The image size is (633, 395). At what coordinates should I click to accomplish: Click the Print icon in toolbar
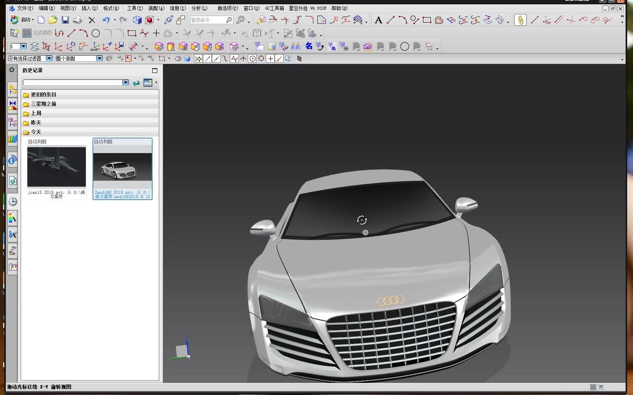pos(77,20)
